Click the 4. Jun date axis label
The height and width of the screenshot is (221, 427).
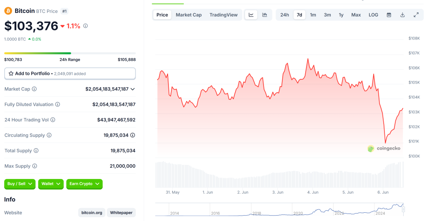(x=313, y=192)
